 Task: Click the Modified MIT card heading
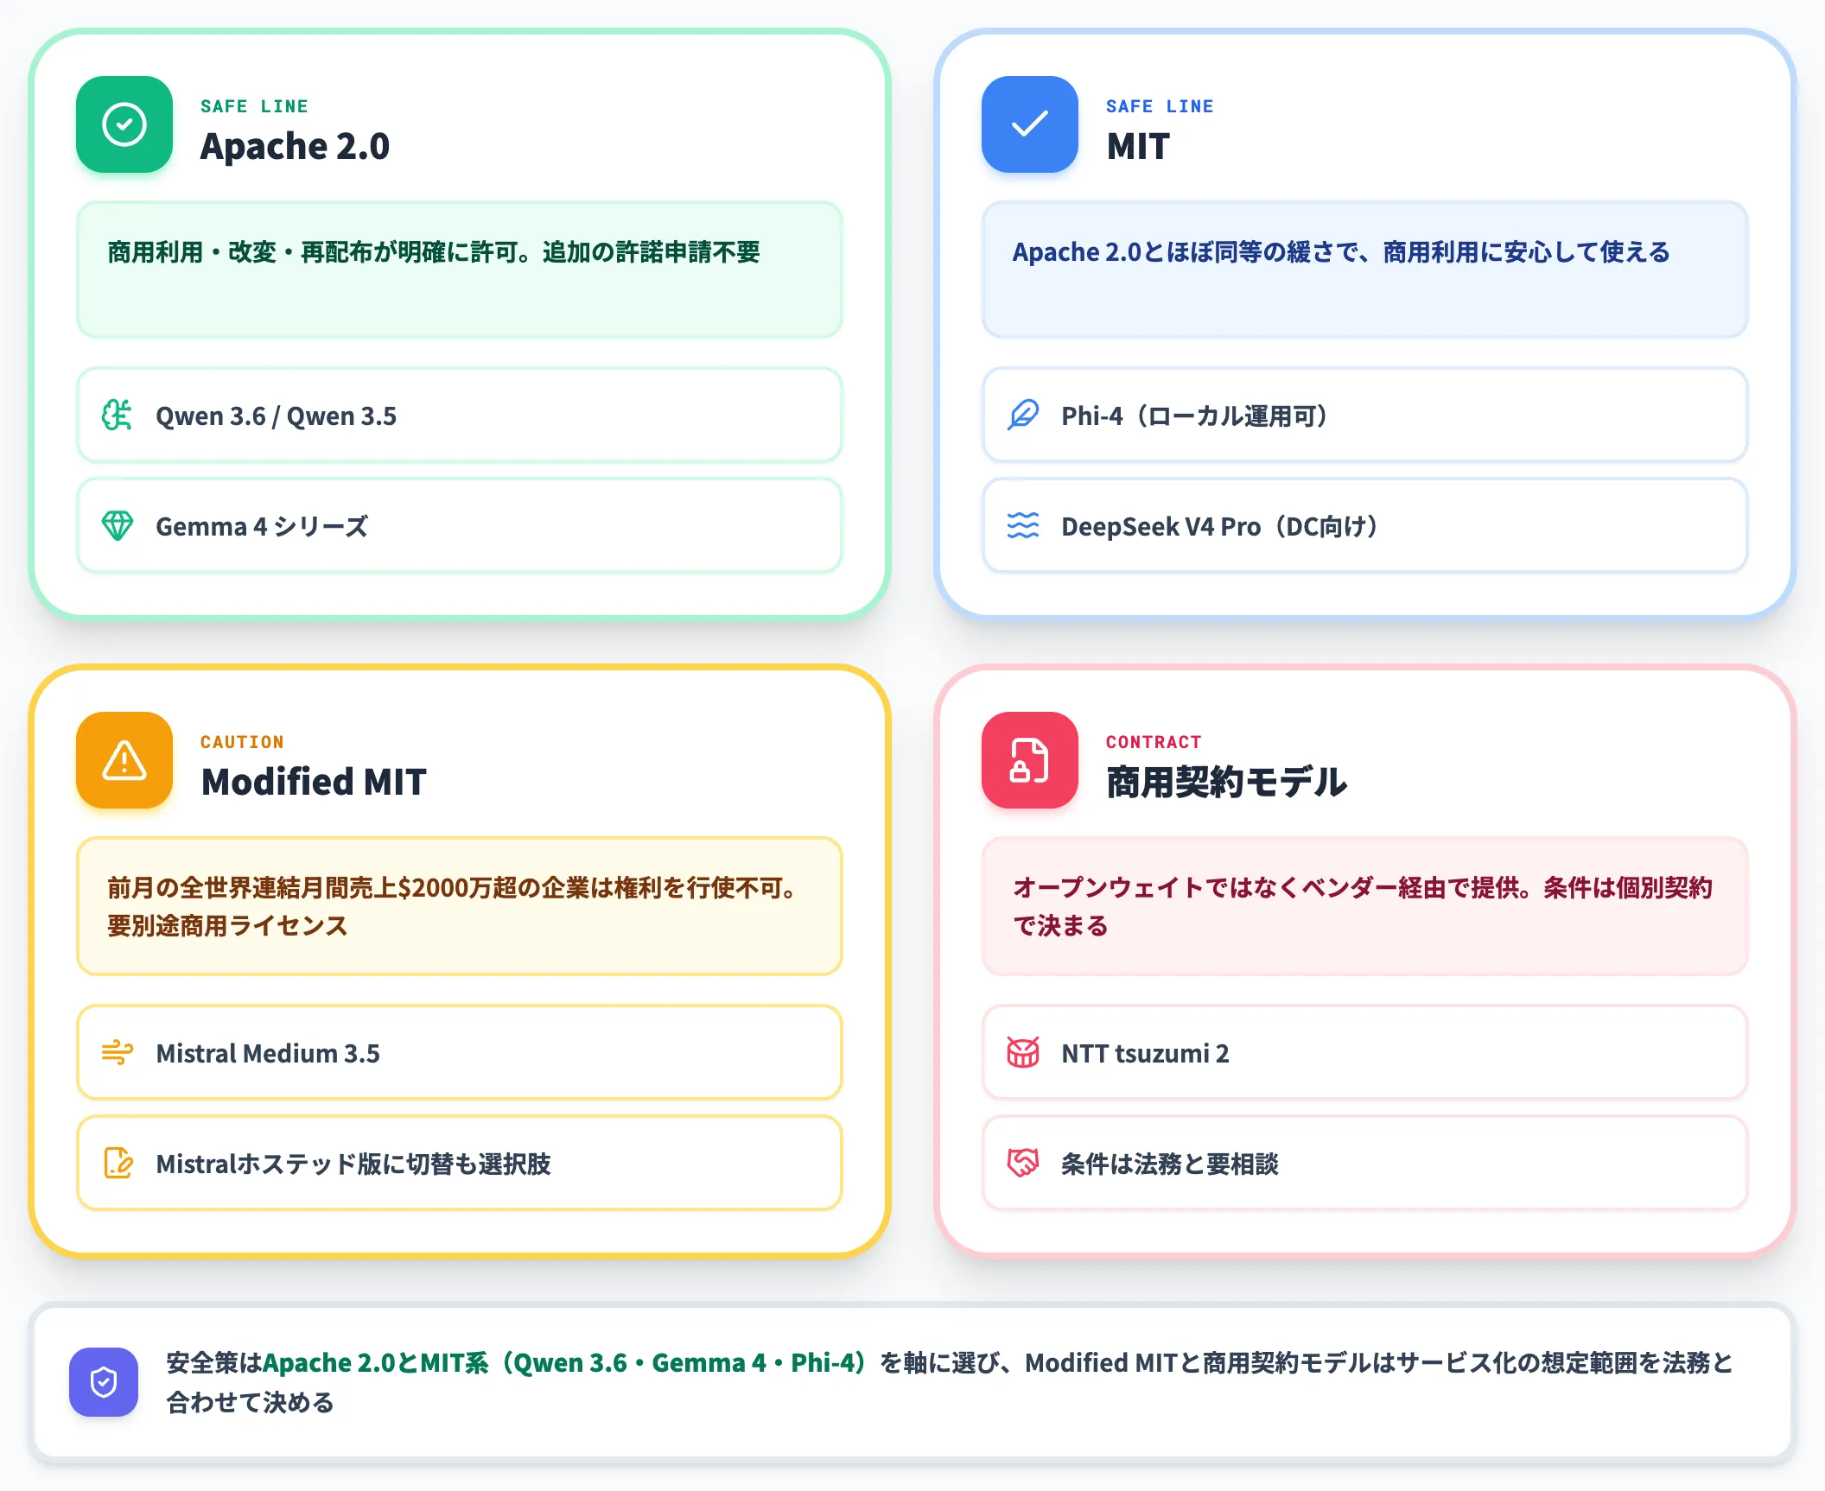click(x=314, y=782)
